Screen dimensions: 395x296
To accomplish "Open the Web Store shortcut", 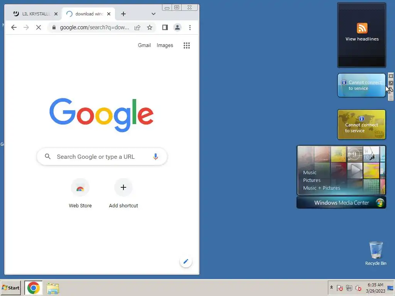I will click(80, 193).
